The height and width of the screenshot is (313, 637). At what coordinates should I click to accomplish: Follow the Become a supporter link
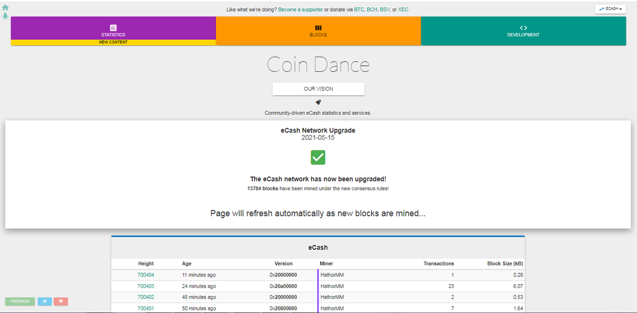(x=300, y=10)
